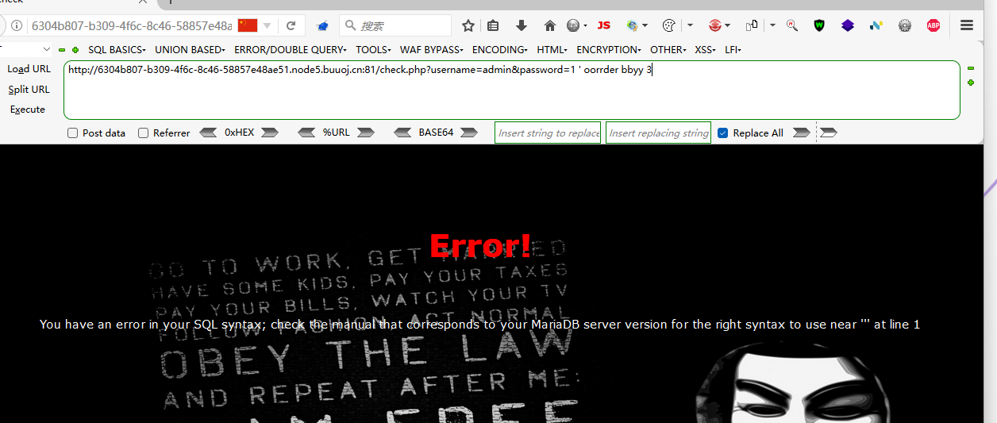Screen dimensions: 997x423
Task: Decode with left BASE64 arrow
Action: click(403, 133)
